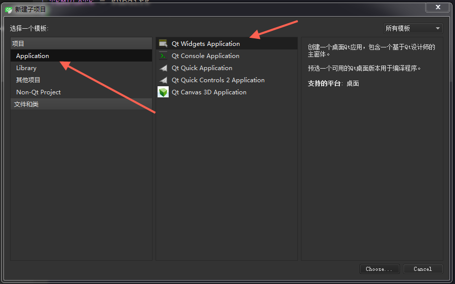
Task: Click the 支持的平台 platform description text
Action: tap(333, 83)
